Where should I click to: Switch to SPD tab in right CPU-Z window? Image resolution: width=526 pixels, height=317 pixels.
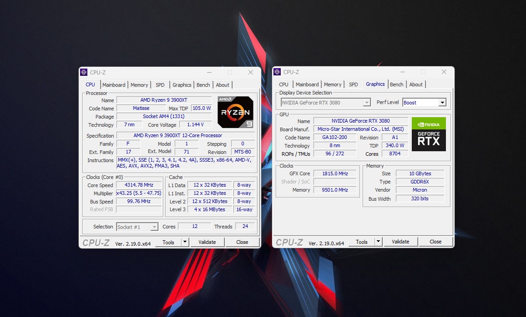click(353, 84)
